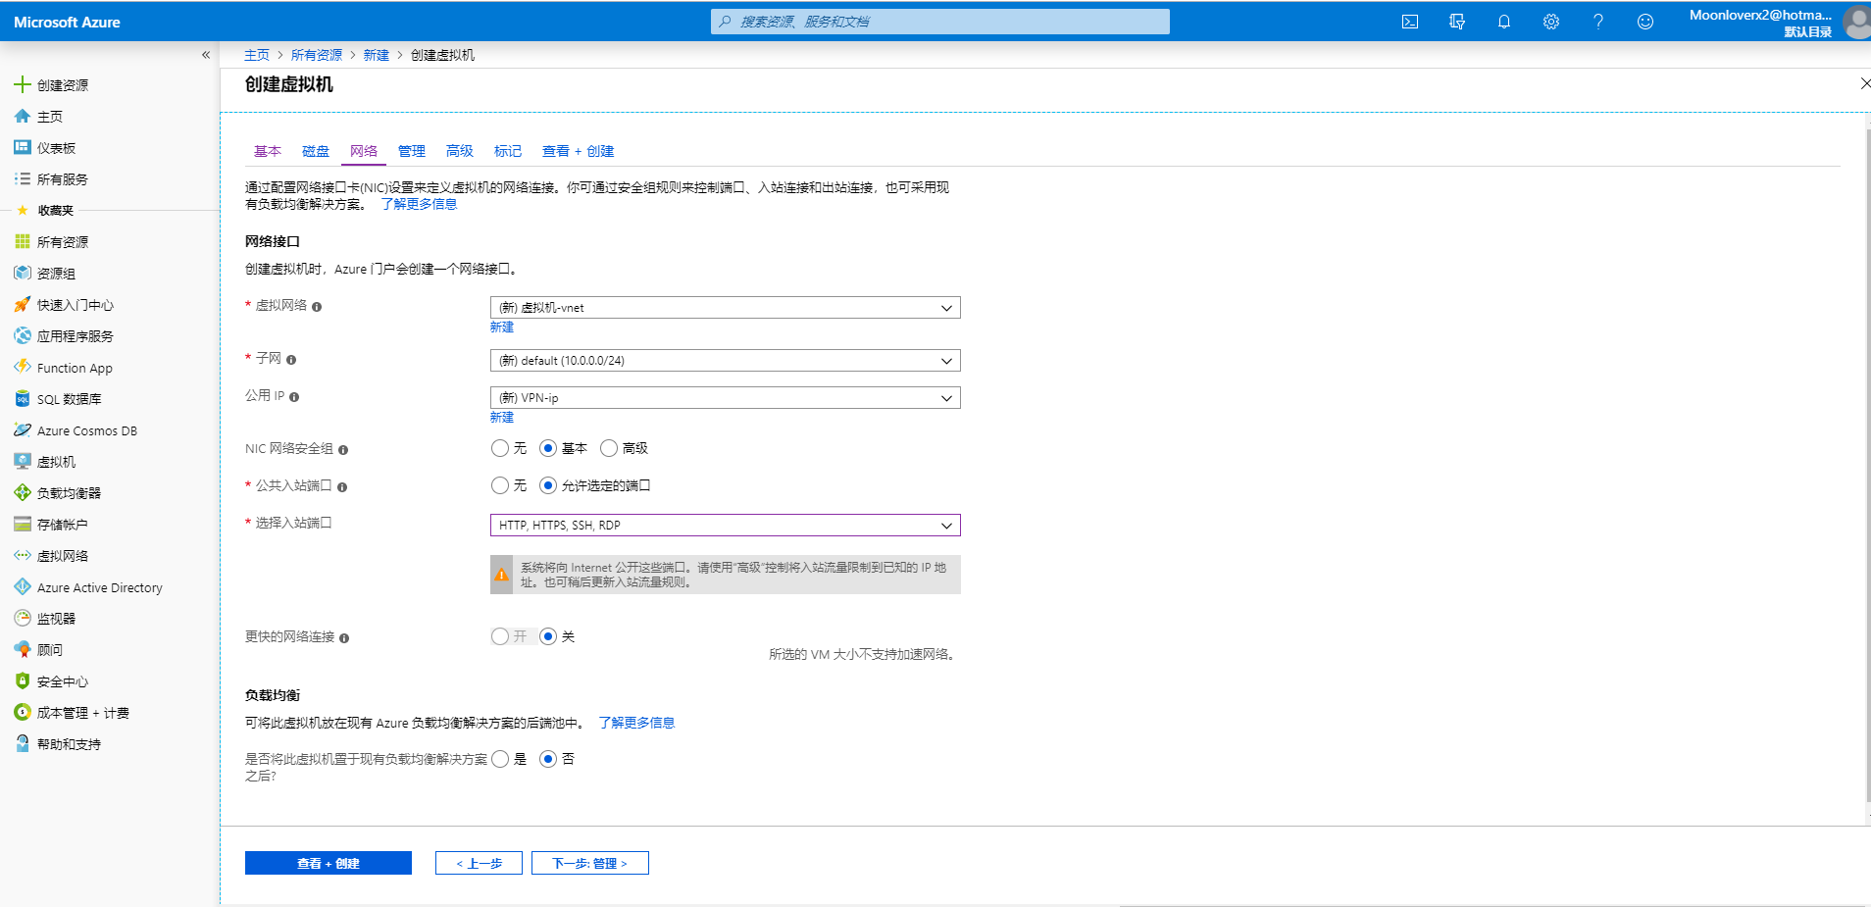Open portal settings gear icon

[x=1551, y=22]
